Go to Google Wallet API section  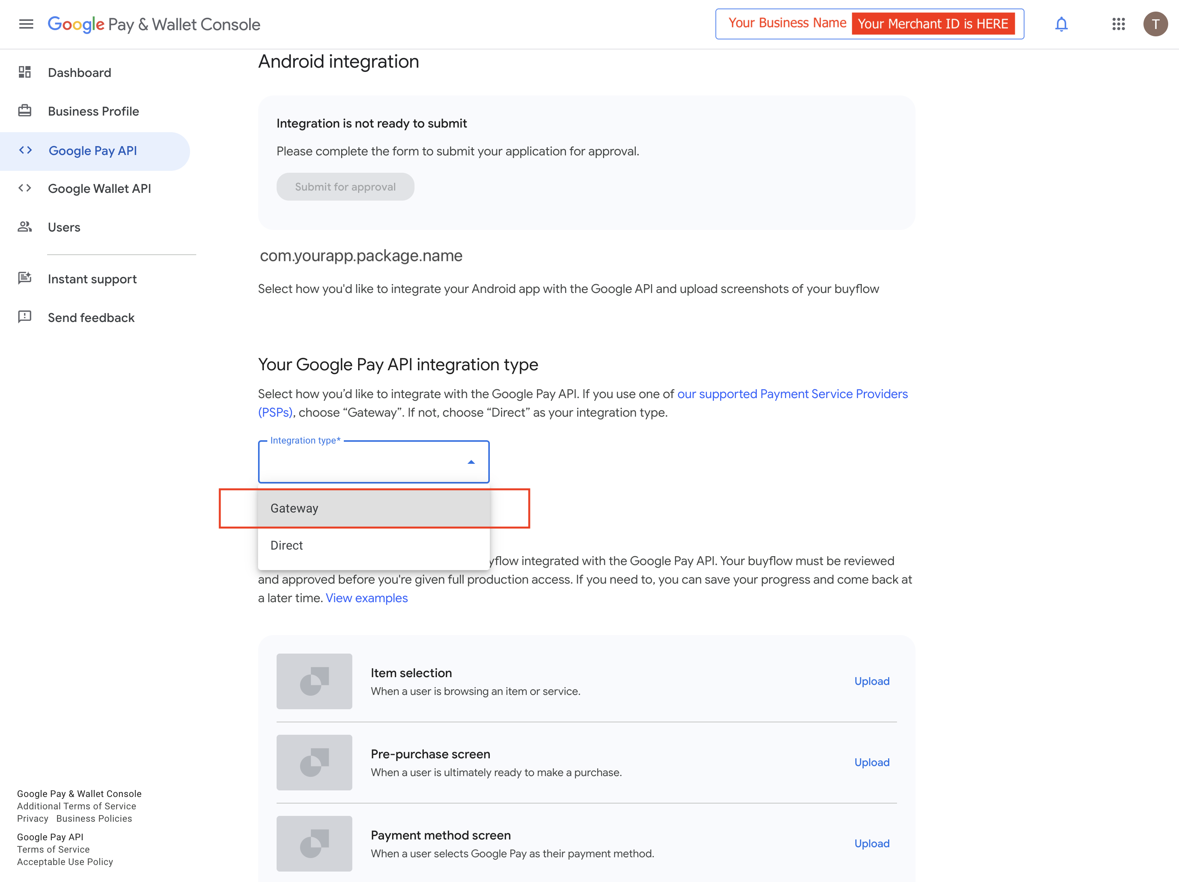[x=99, y=189]
